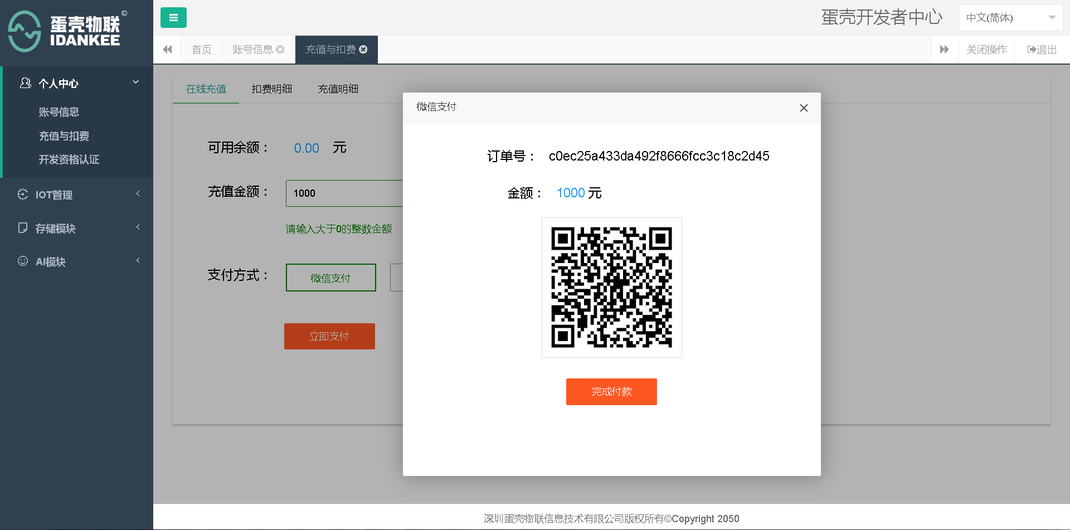This screenshot has height=530, width=1070.
Task: Switch to the 扣费明细 sub-tab
Action: pos(272,89)
